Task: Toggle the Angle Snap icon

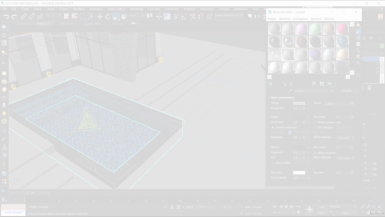Action: coord(184,16)
